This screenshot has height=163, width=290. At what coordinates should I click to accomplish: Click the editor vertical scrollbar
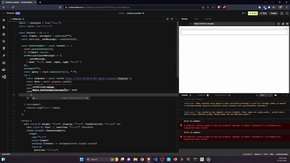(178, 50)
